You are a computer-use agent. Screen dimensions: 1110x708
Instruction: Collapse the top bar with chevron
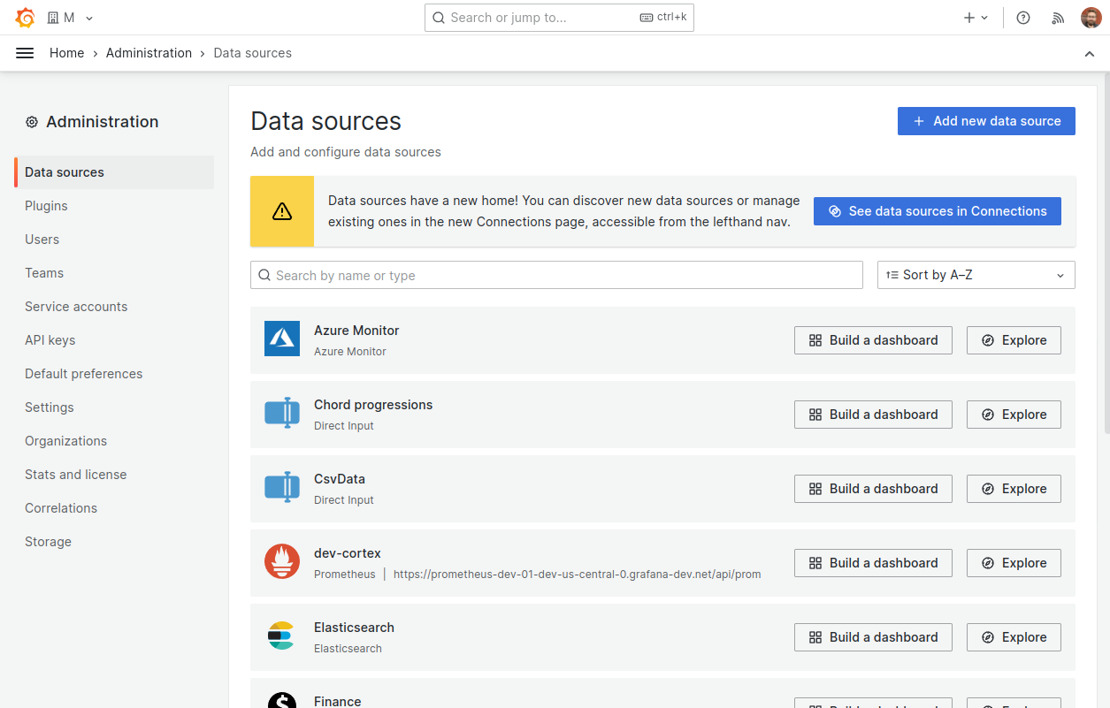coord(1090,54)
